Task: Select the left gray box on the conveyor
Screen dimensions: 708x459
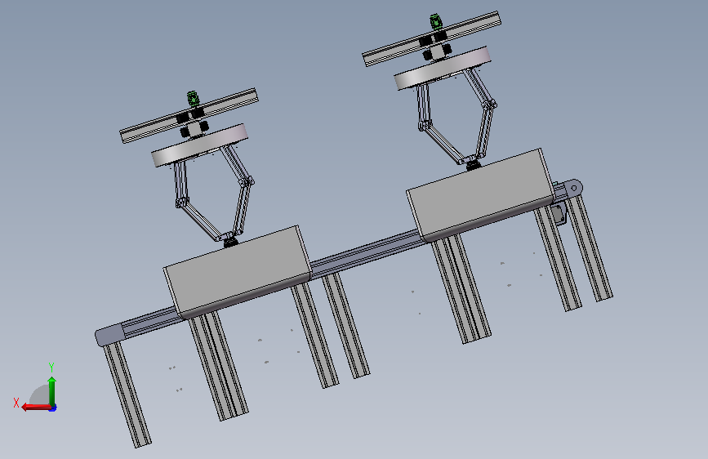Action: coord(238,271)
